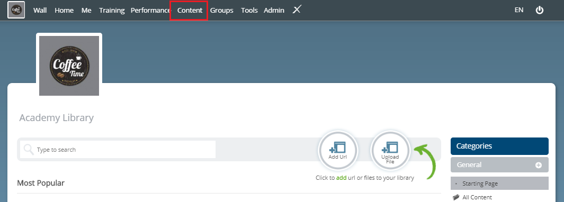Change language via the EN selector

(518, 10)
